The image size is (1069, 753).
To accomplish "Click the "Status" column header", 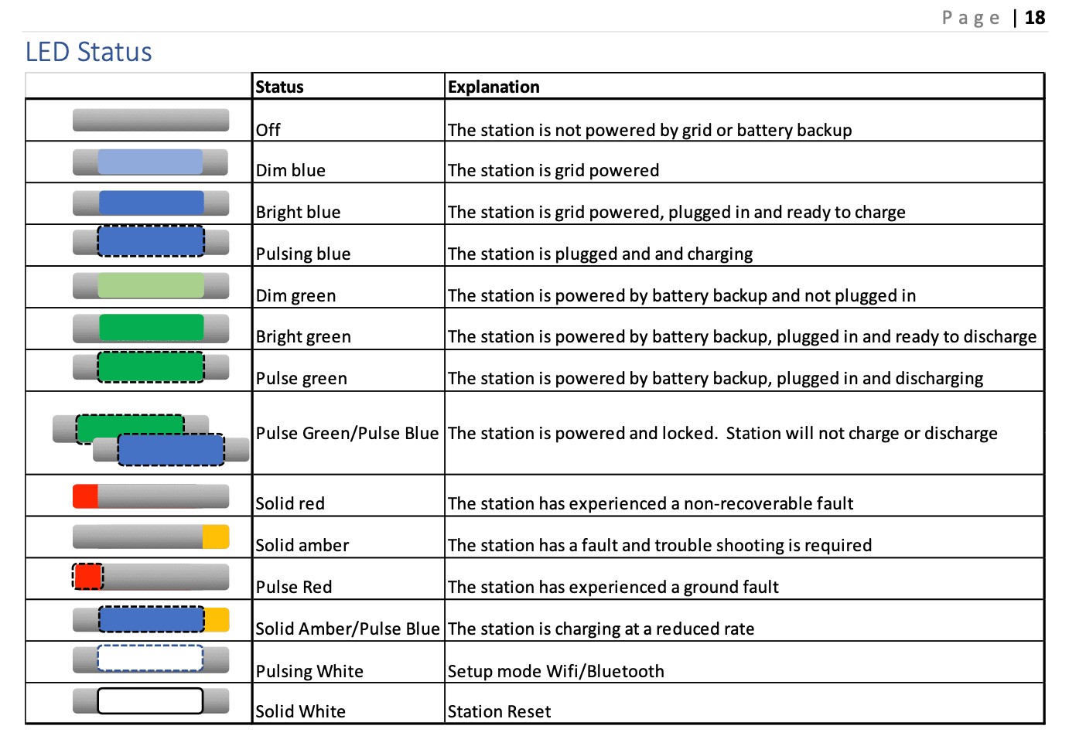I will pos(280,87).
